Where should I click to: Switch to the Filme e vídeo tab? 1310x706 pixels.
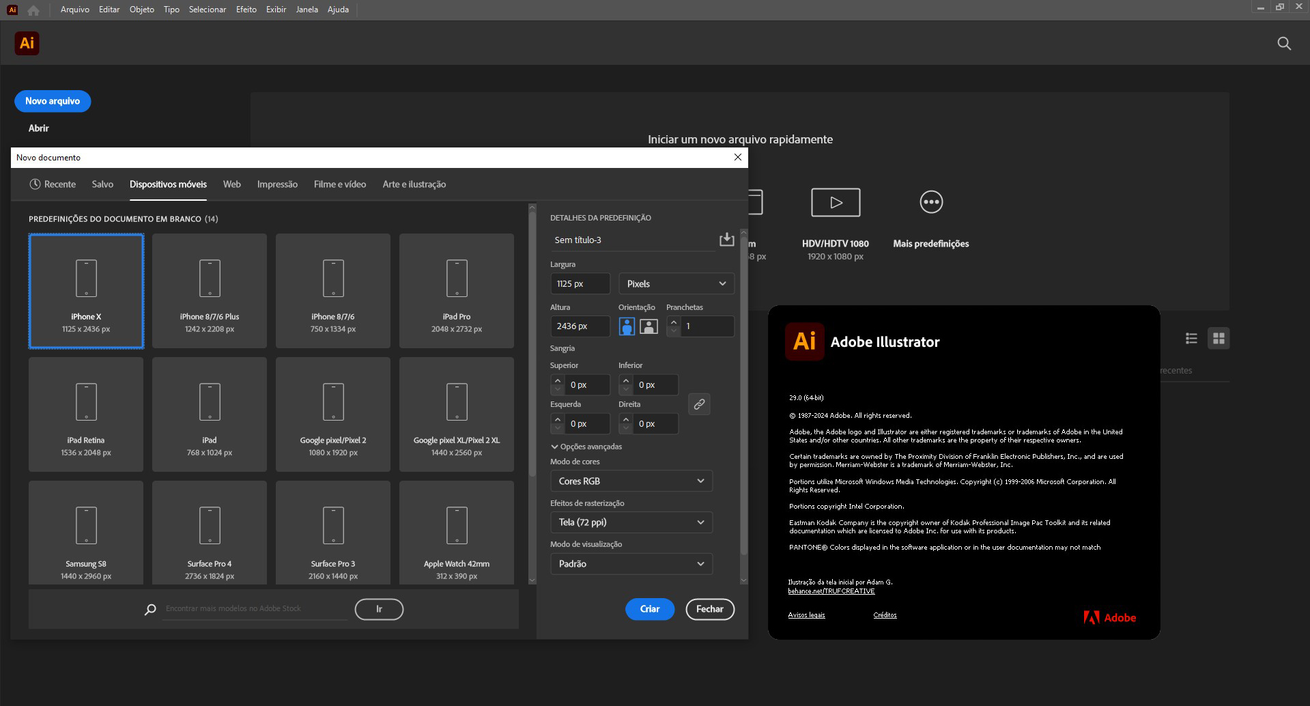[x=340, y=184]
